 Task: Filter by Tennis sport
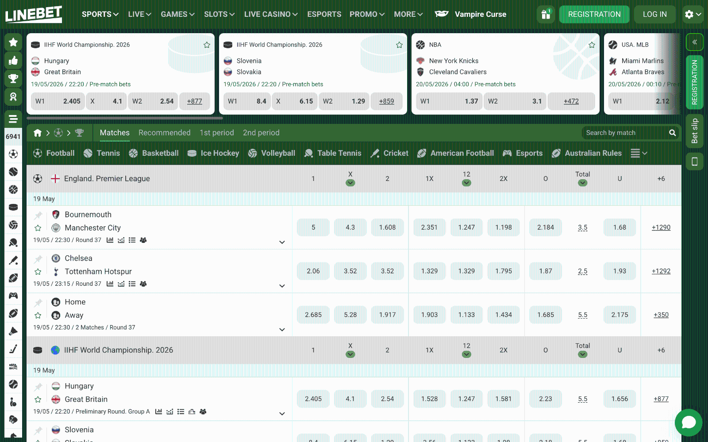point(102,153)
